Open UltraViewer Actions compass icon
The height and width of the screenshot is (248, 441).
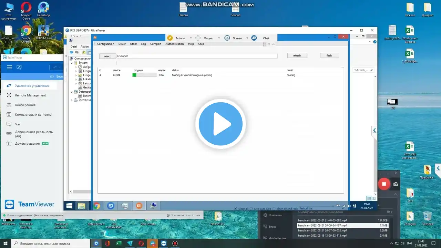pyautogui.click(x=170, y=38)
